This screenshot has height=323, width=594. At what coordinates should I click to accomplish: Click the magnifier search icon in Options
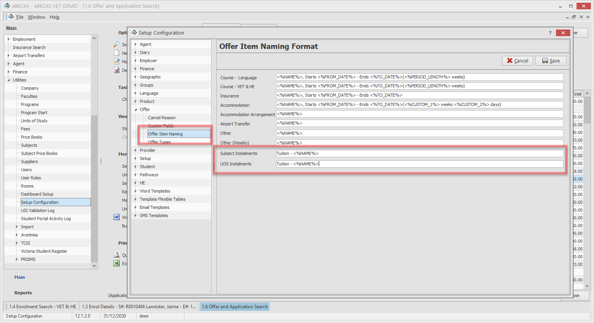(116, 44)
